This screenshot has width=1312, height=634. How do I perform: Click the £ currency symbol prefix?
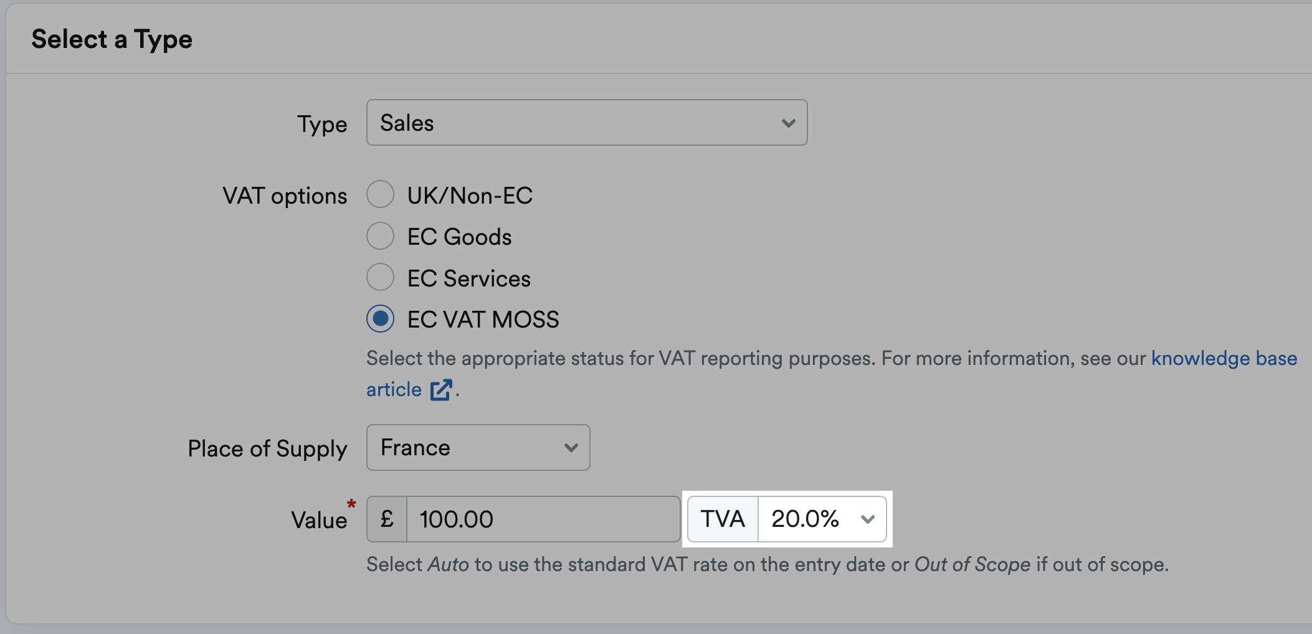pyautogui.click(x=387, y=519)
